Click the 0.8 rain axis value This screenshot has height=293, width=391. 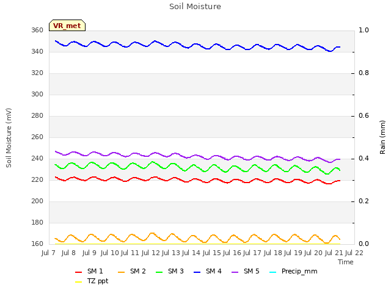364,73
